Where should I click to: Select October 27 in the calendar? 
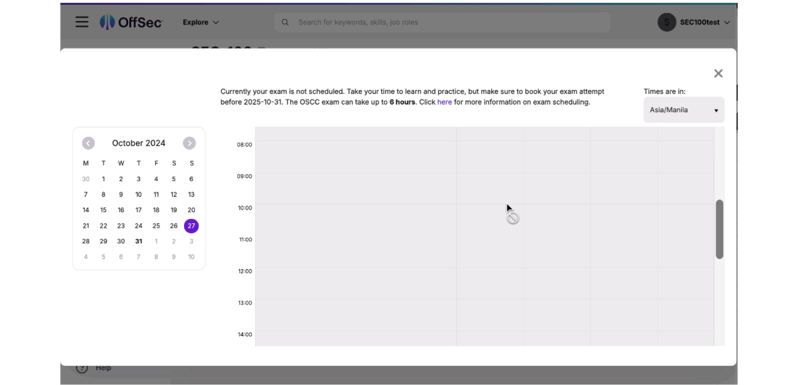(191, 226)
